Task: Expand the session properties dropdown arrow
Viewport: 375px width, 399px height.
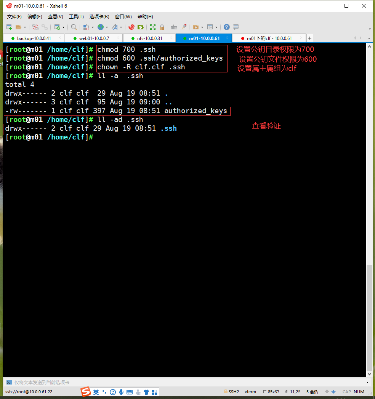Action: [64, 27]
